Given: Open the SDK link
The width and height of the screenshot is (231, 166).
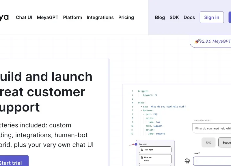Looking at the screenshot, I should (x=174, y=17).
